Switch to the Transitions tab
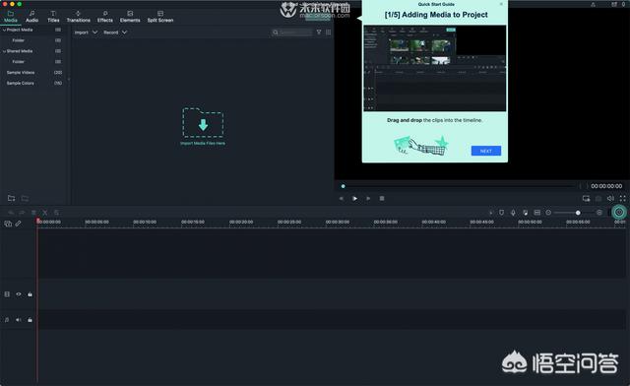This screenshot has width=630, height=386. (79, 17)
